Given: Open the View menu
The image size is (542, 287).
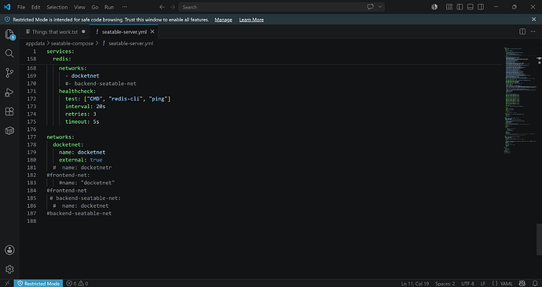Looking at the screenshot, I should [x=79, y=7].
